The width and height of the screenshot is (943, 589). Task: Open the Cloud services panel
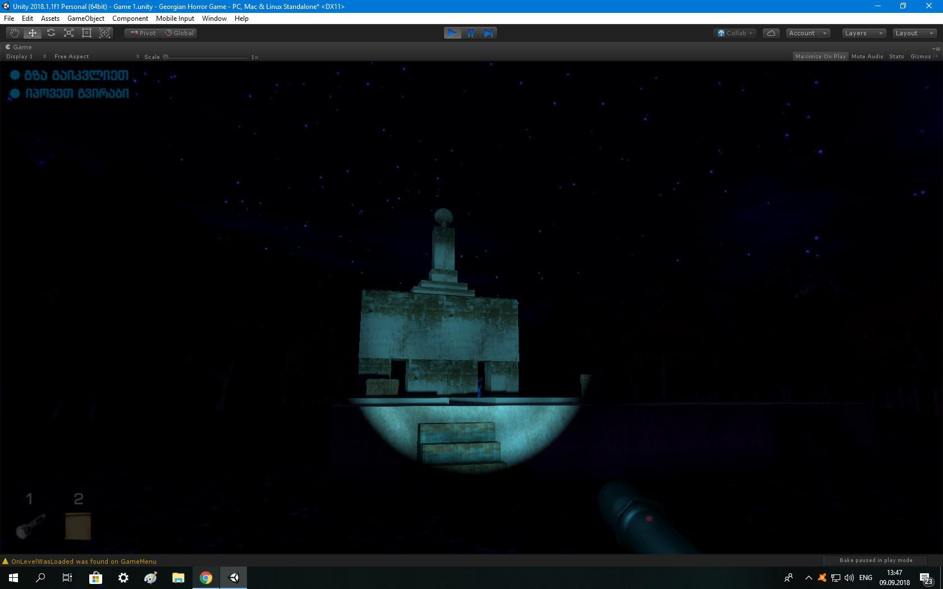(x=771, y=33)
